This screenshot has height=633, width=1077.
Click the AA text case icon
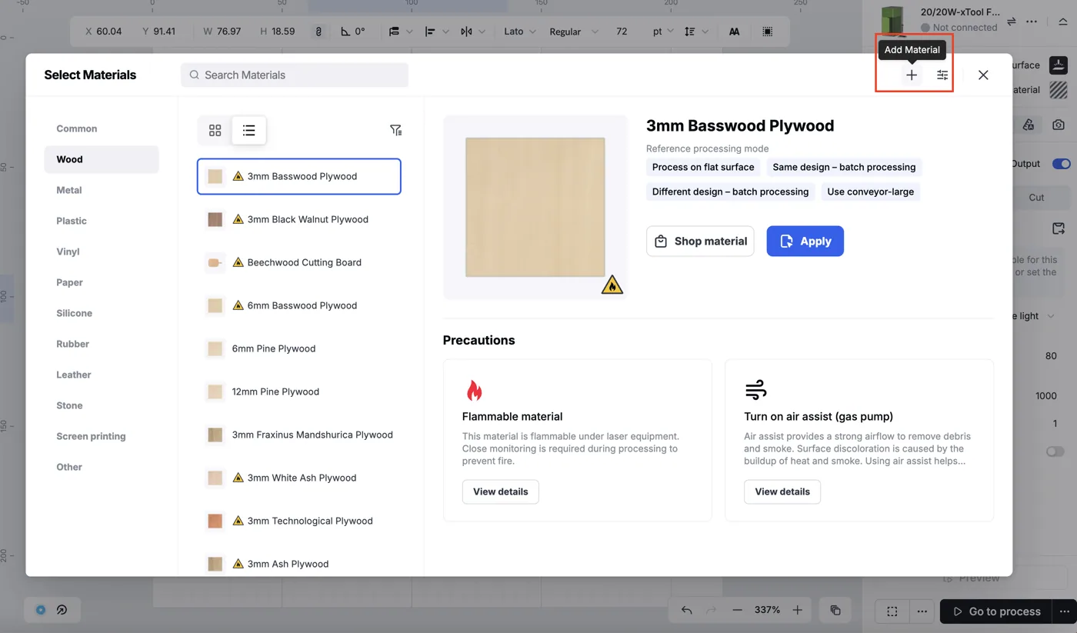click(x=734, y=32)
